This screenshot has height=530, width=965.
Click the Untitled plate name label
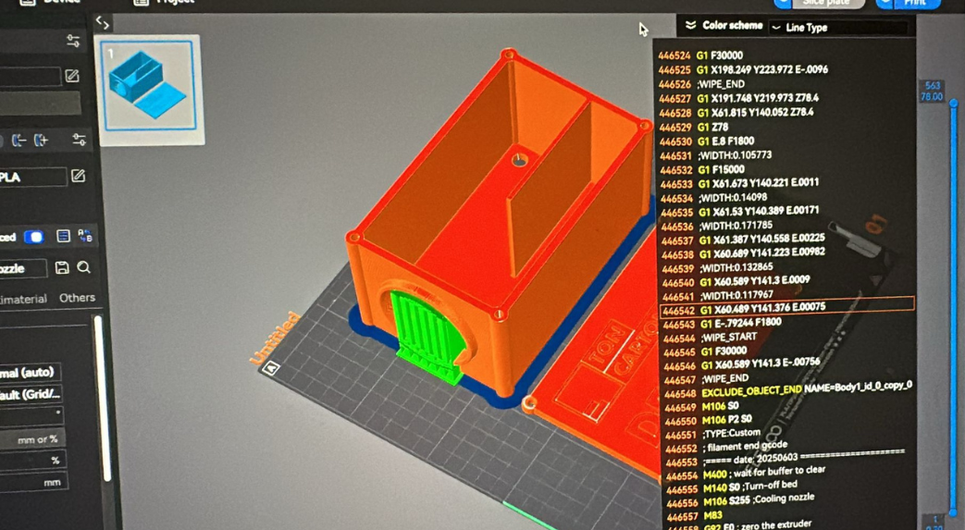point(275,338)
